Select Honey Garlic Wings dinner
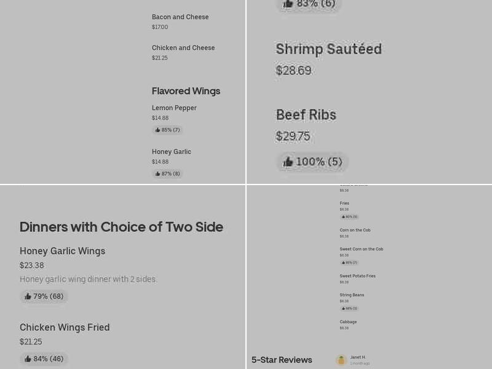The height and width of the screenshot is (369, 492). tap(63, 251)
